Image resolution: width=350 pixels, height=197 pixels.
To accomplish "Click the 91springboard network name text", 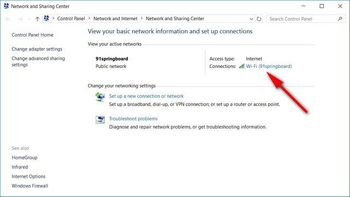I will click(112, 59).
